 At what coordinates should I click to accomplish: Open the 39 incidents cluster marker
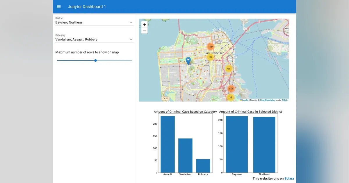coord(231,97)
